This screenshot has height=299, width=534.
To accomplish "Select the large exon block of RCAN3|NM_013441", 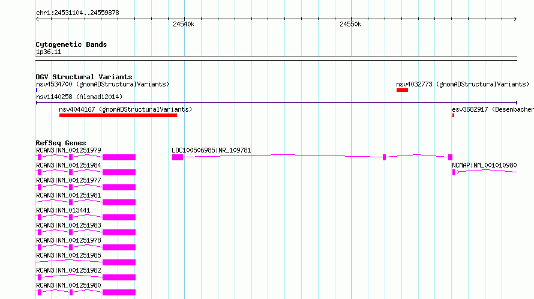I will 119,217.
